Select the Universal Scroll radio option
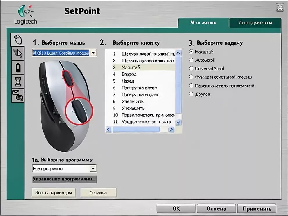The image size is (288, 216). point(191,69)
